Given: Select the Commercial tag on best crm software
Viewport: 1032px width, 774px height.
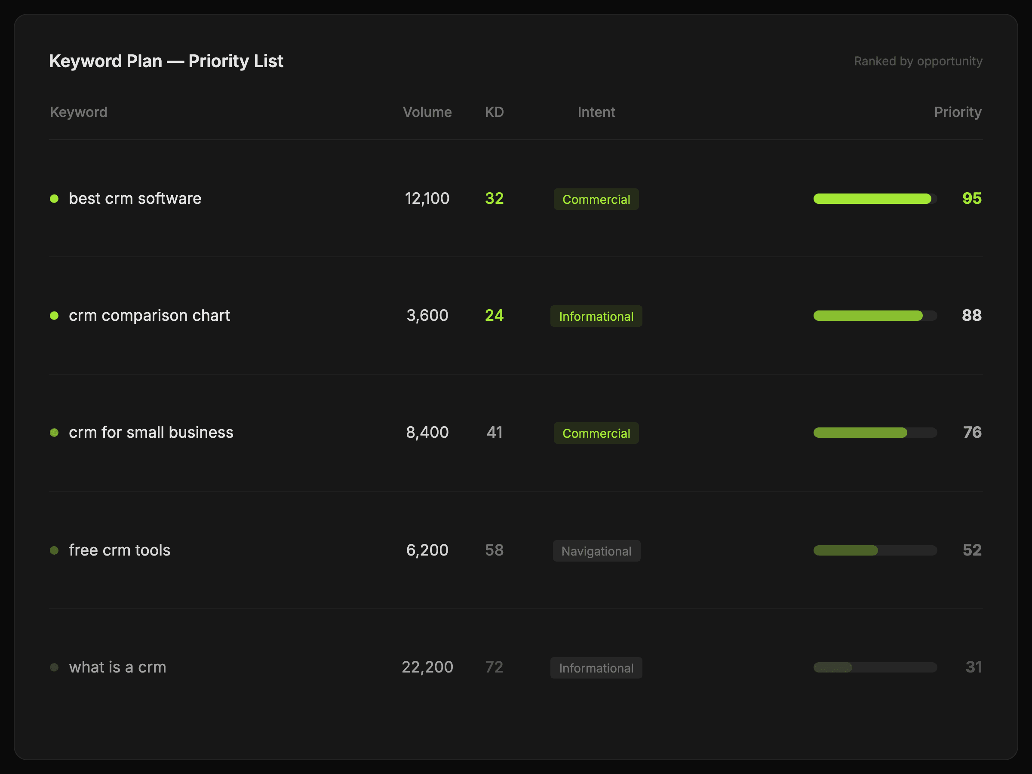Looking at the screenshot, I should click(x=596, y=199).
